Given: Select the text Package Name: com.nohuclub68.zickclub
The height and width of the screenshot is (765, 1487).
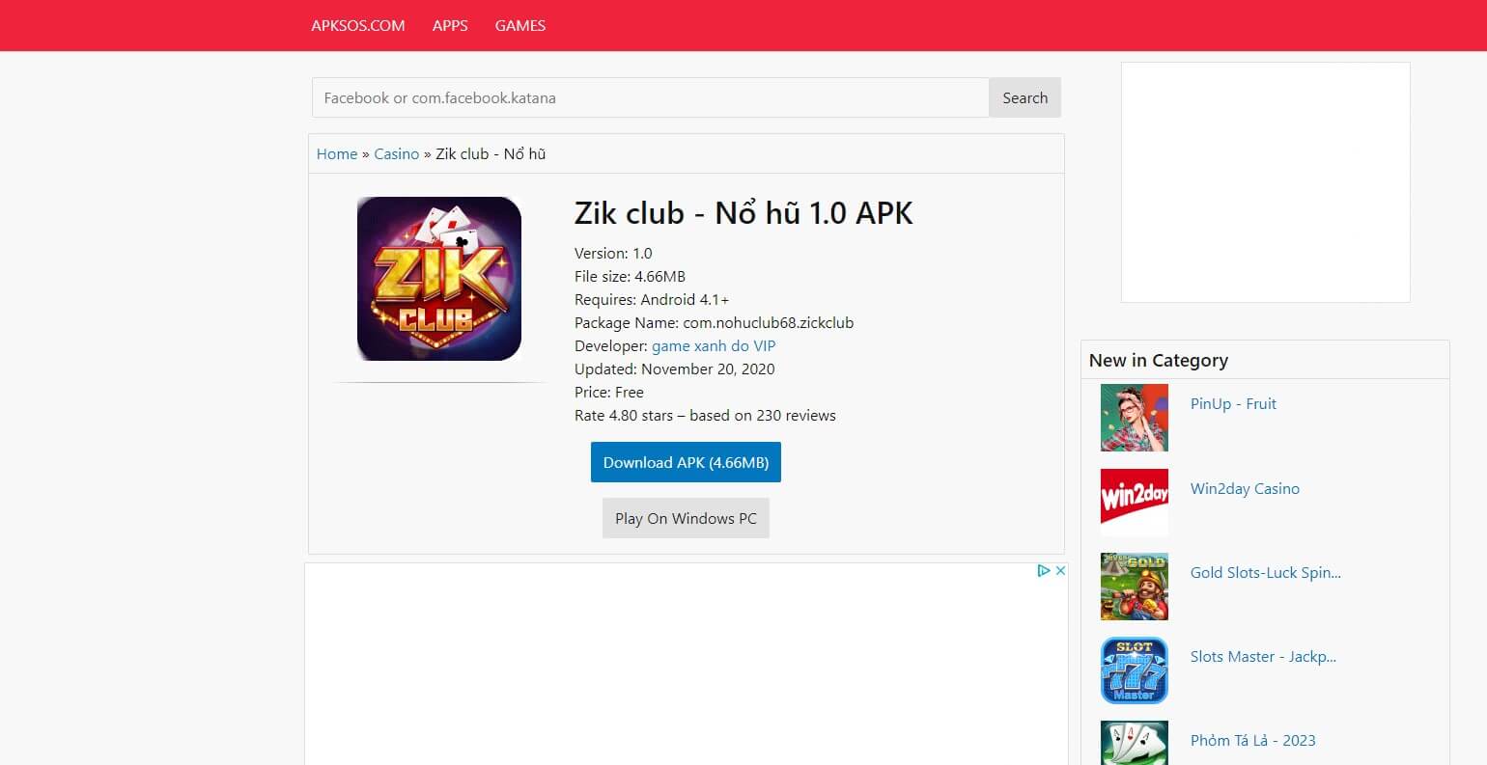Looking at the screenshot, I should click(714, 323).
